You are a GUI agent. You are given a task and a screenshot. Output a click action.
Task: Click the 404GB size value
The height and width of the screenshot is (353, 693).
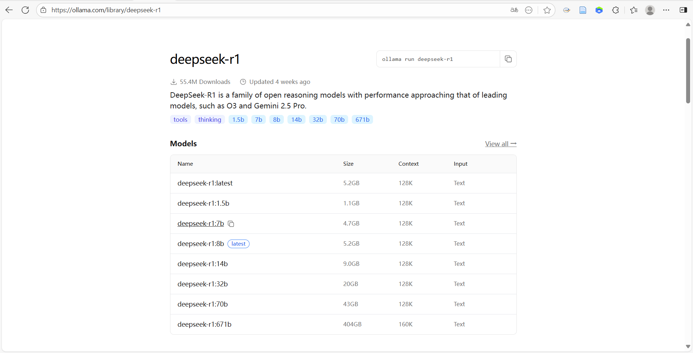click(x=352, y=324)
